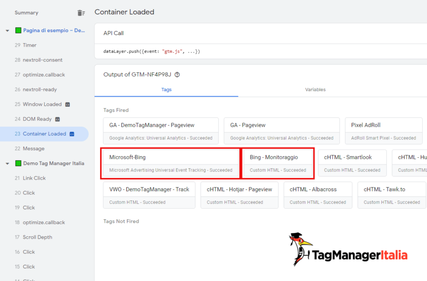
Task: Click the green container icon beside Pagina di esempio
Action: pos(18,30)
